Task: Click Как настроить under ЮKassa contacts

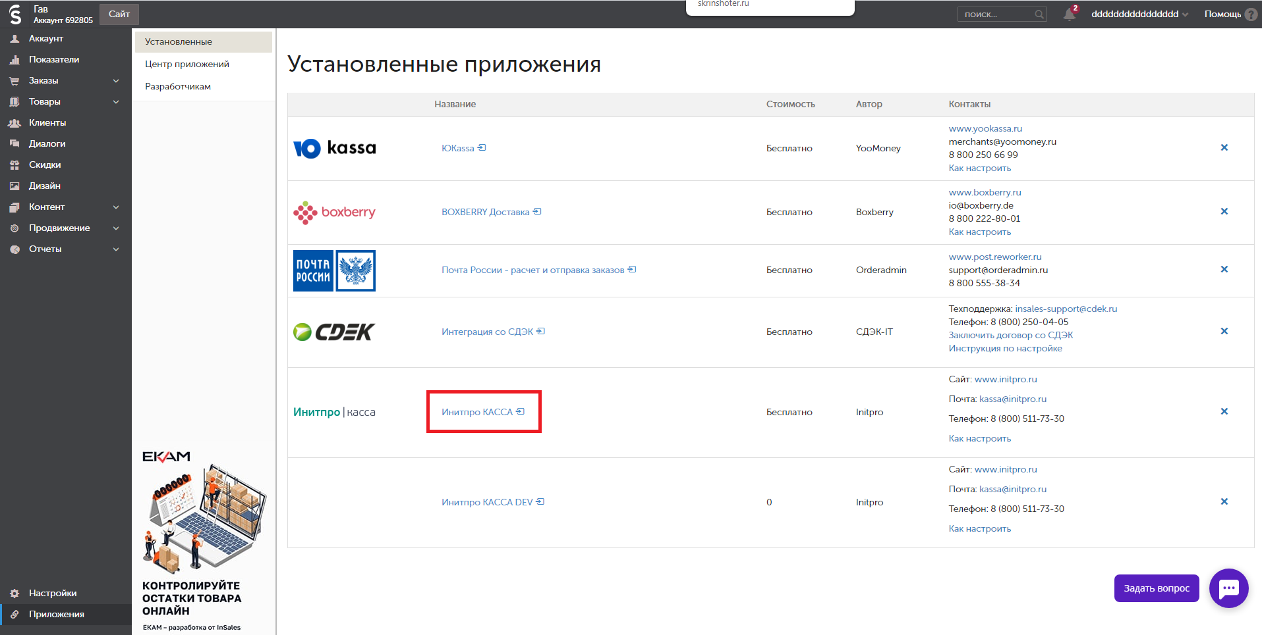Action: [979, 168]
